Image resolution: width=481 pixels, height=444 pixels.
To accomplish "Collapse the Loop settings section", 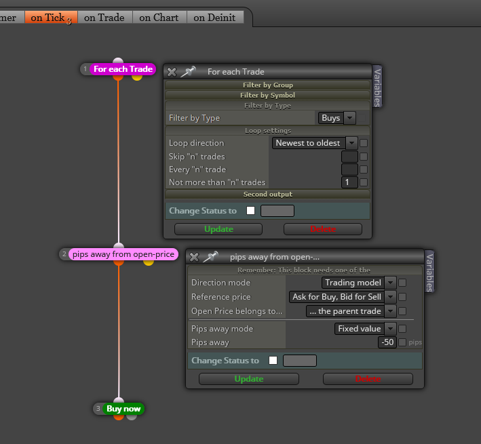I will [267, 131].
